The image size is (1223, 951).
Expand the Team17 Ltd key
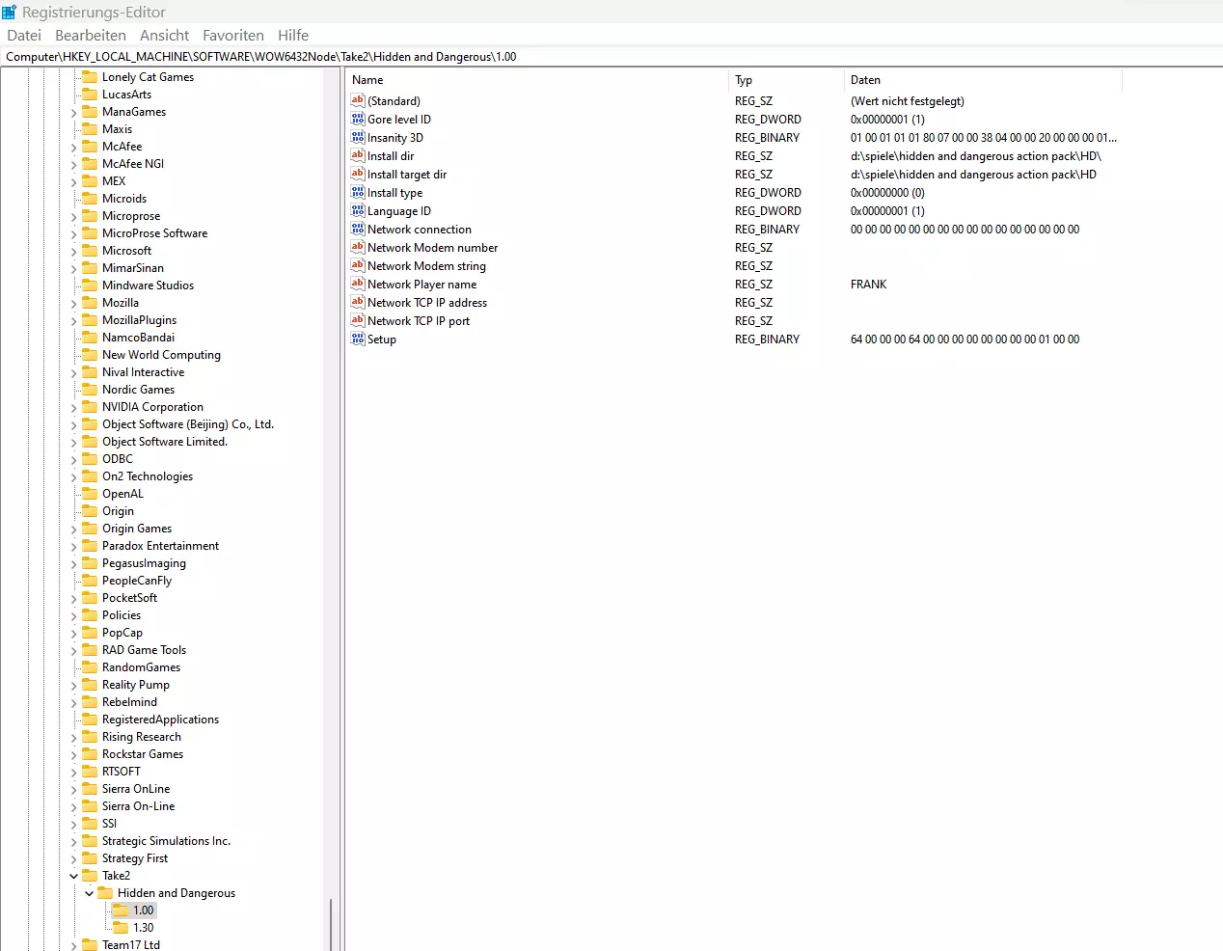click(74, 945)
